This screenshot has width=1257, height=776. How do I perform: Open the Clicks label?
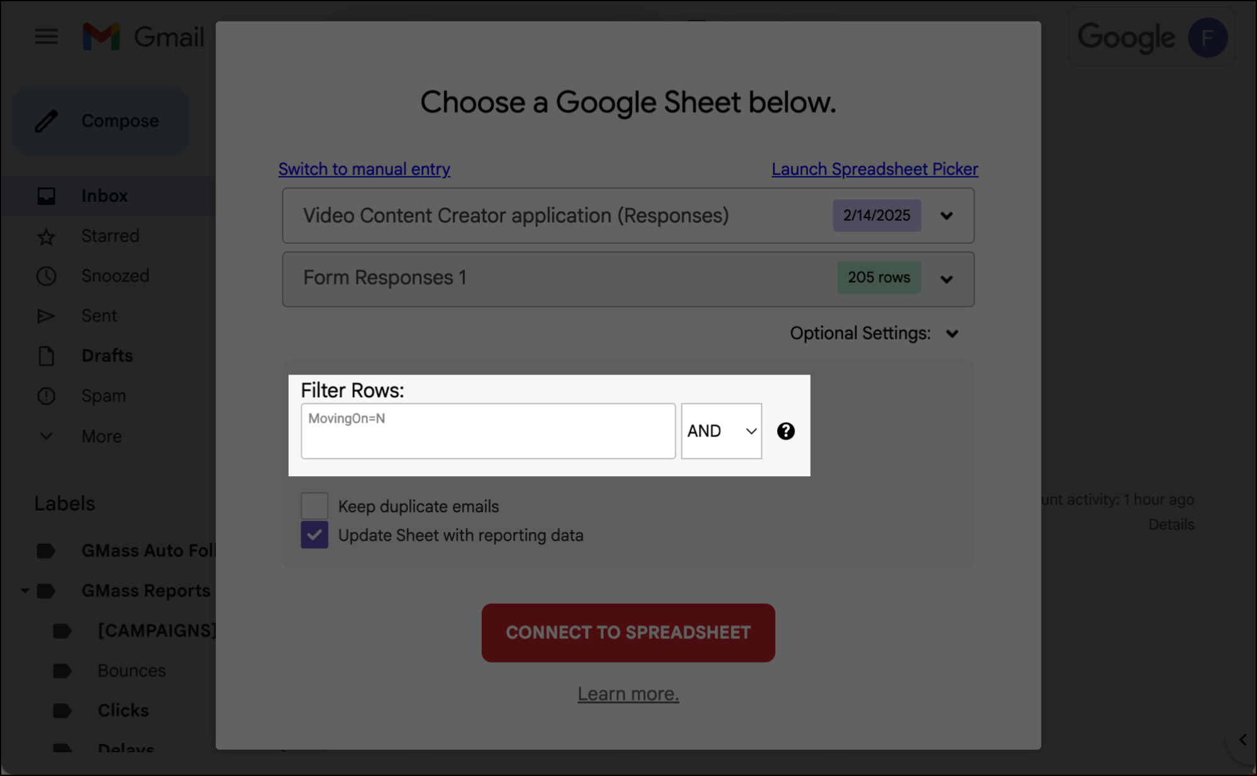(x=123, y=711)
